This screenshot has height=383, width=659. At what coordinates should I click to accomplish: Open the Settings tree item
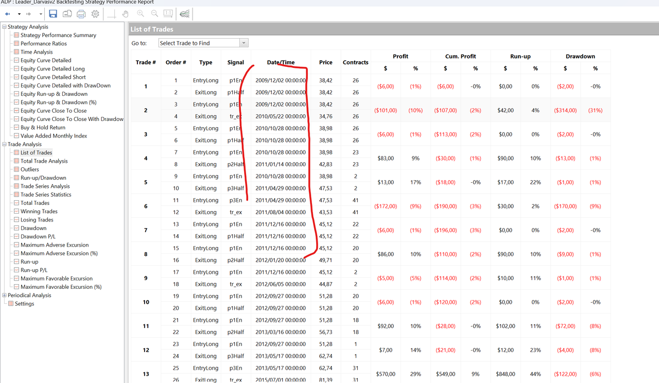pyautogui.click(x=24, y=304)
